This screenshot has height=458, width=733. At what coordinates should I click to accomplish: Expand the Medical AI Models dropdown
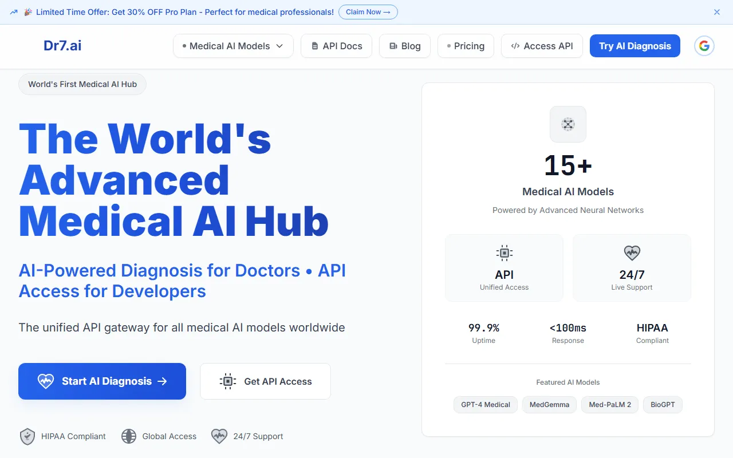(233, 46)
